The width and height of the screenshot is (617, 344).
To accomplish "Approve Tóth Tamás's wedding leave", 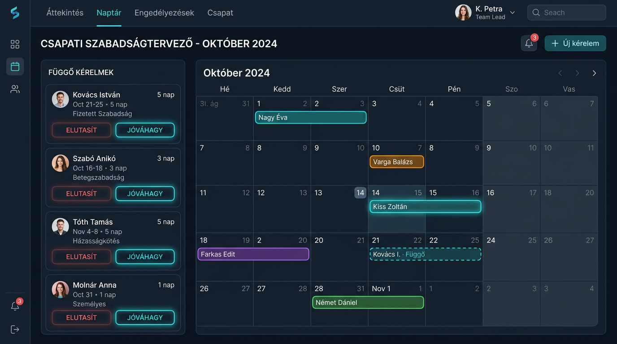I will click(x=145, y=257).
